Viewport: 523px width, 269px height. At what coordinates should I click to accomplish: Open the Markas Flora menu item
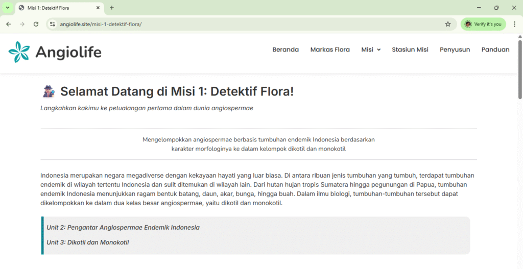330,50
